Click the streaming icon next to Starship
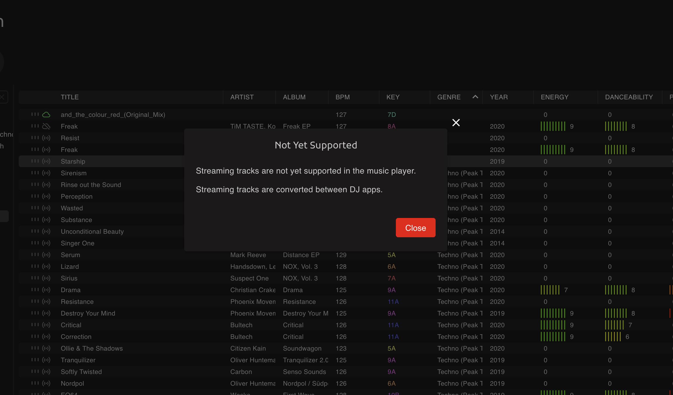673x395 pixels. click(x=46, y=161)
